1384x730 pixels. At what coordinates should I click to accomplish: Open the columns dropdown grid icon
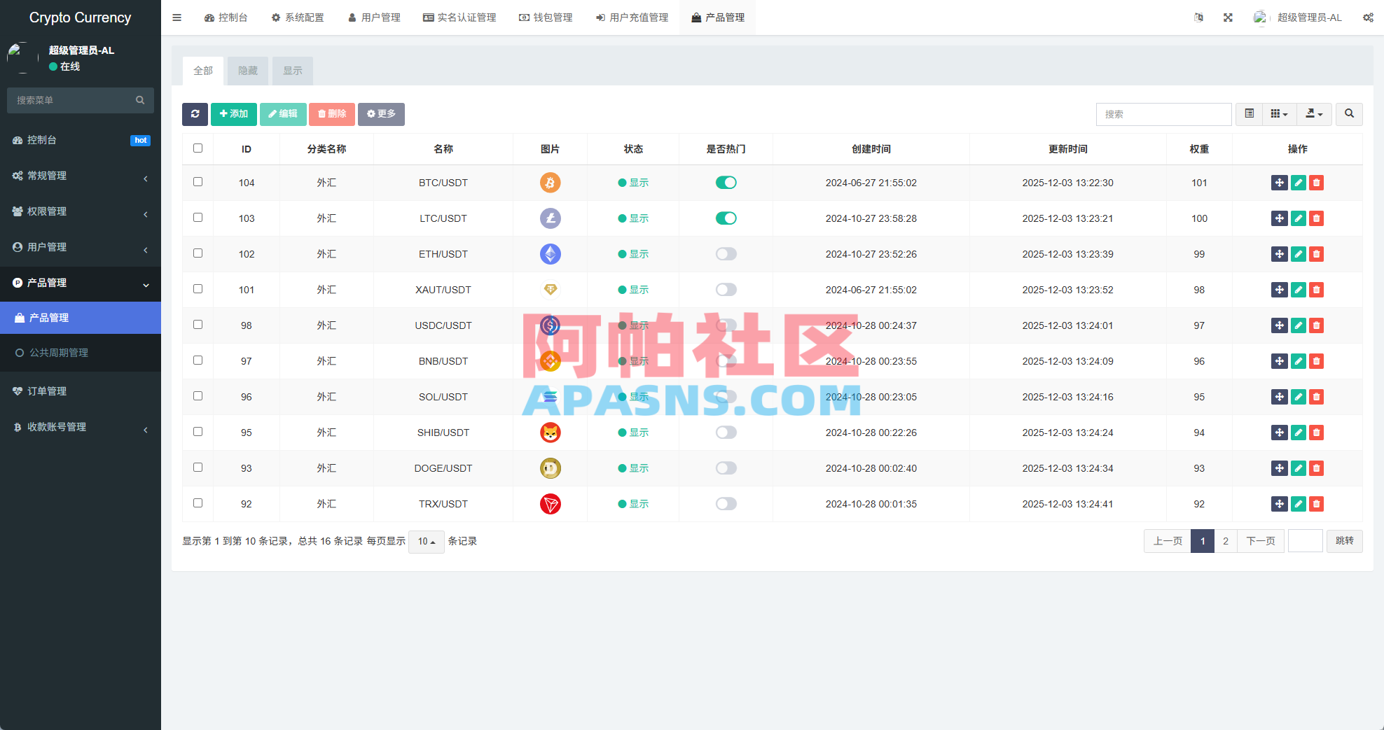click(x=1279, y=113)
